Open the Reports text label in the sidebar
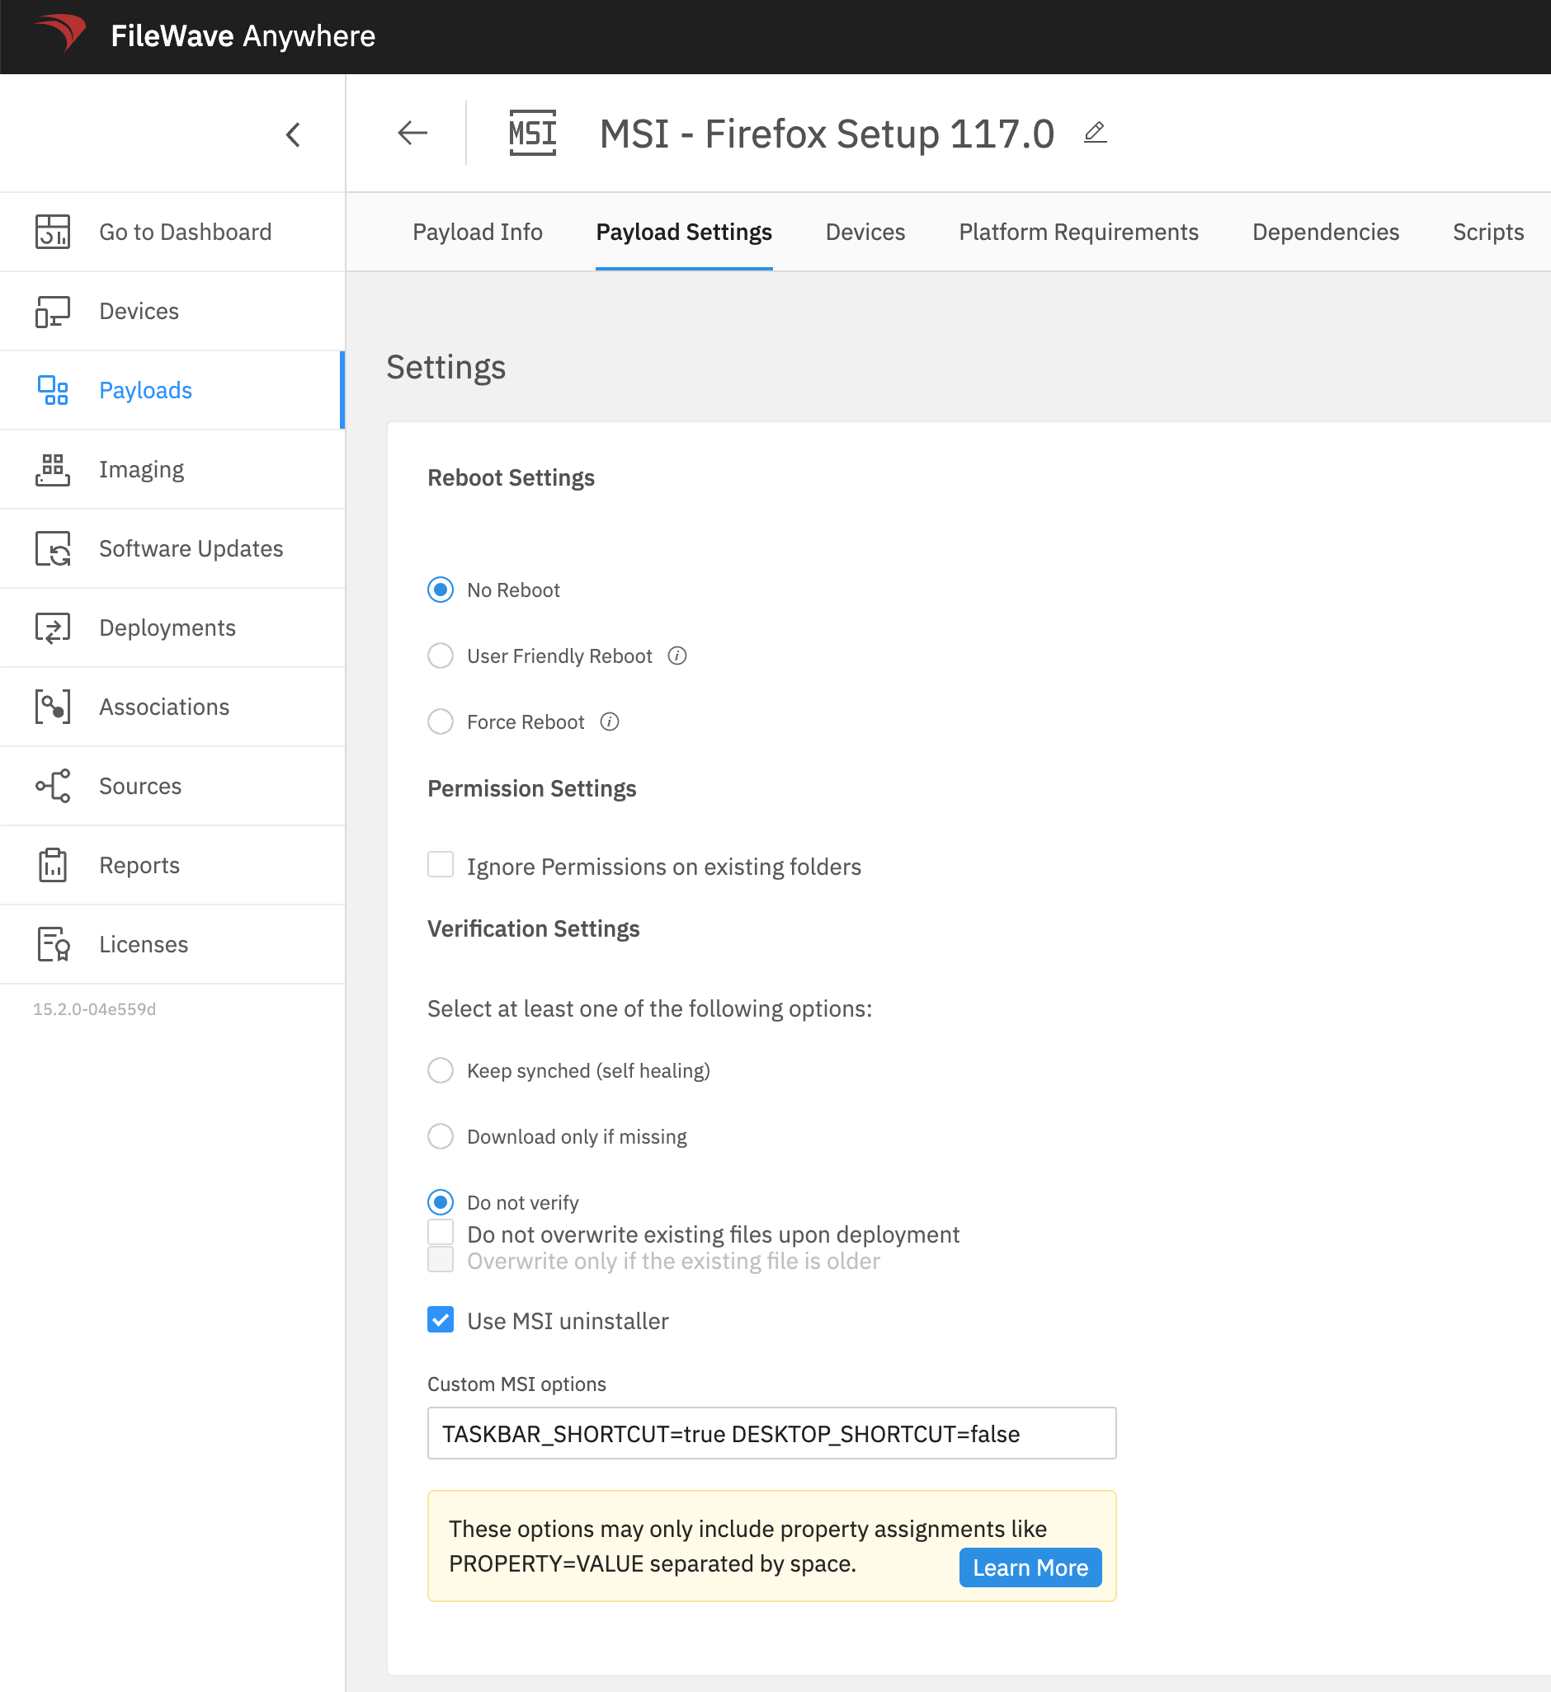The height and width of the screenshot is (1692, 1551). point(139,865)
